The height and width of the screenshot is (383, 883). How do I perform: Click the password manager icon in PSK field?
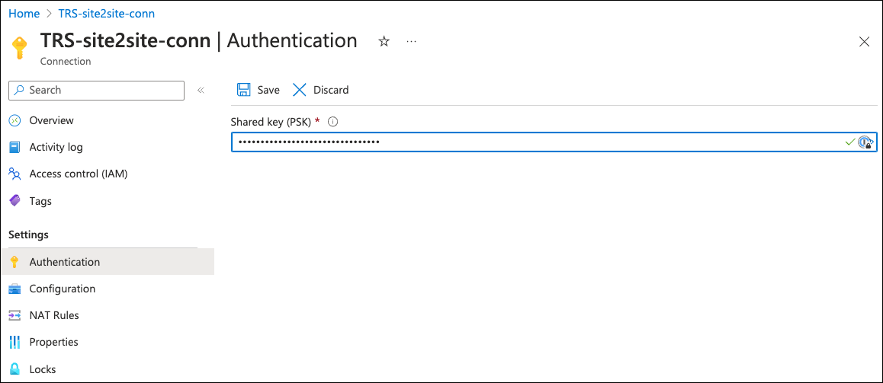point(865,142)
